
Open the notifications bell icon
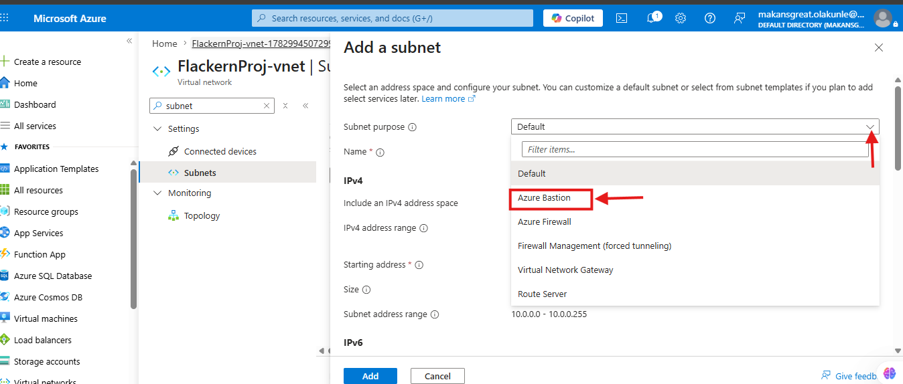coord(652,18)
